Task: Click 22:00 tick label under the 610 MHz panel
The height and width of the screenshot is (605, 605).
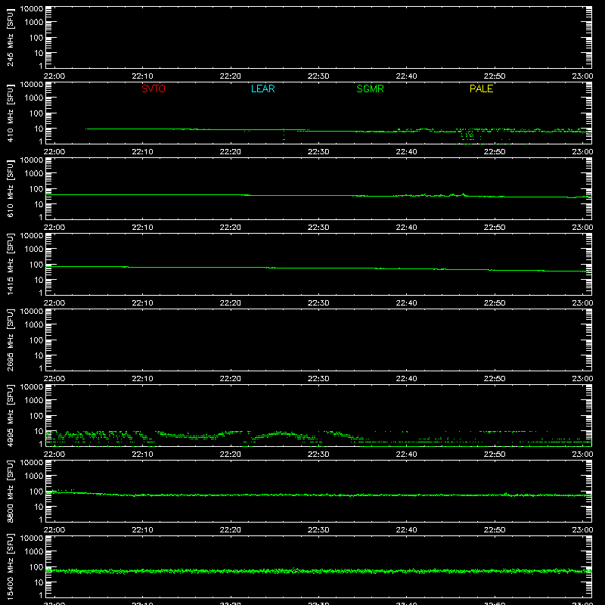Action: pyautogui.click(x=54, y=228)
